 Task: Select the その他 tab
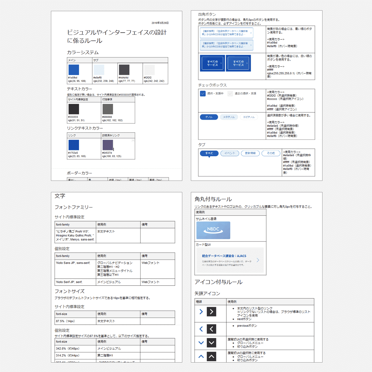coord(271,153)
